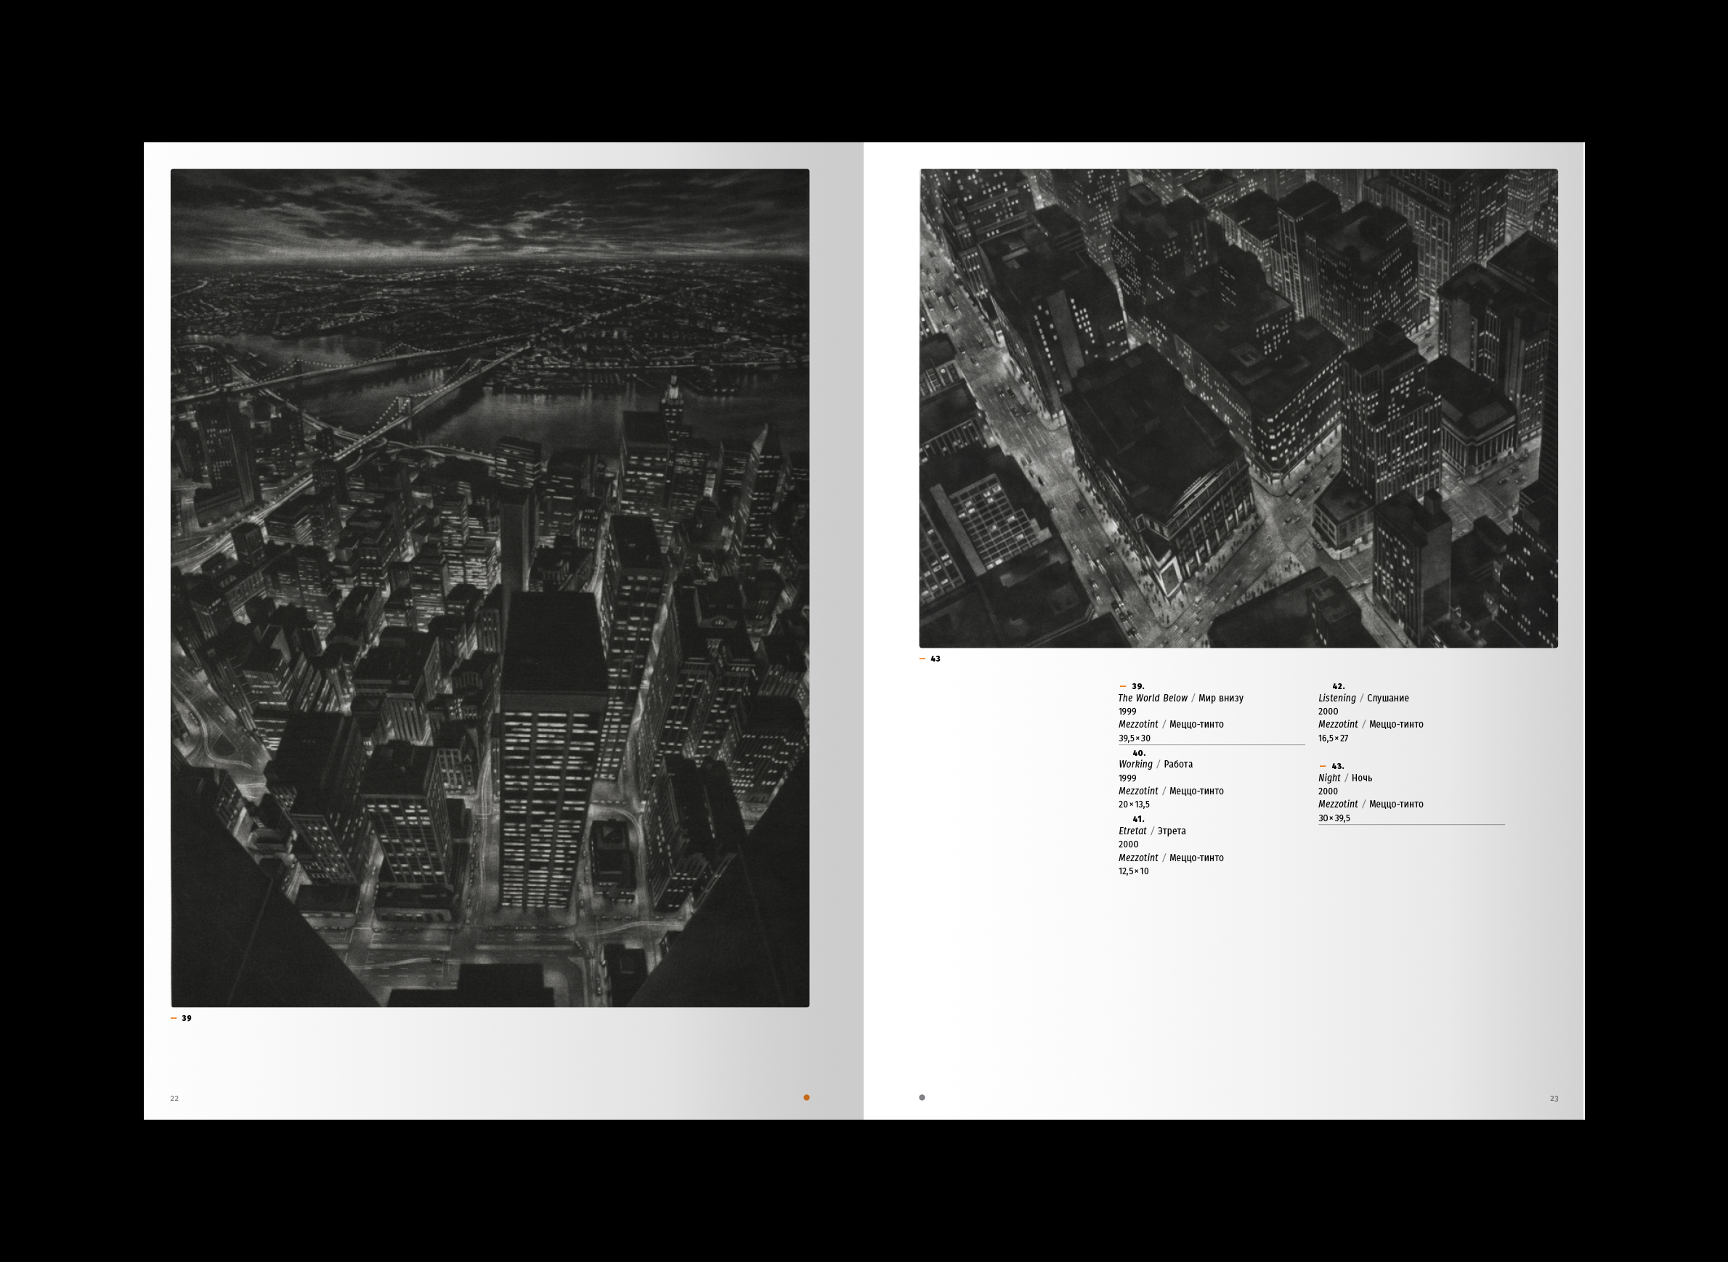Image resolution: width=1728 pixels, height=1262 pixels.
Task: Select the title "The World Below"
Action: pos(1153,699)
